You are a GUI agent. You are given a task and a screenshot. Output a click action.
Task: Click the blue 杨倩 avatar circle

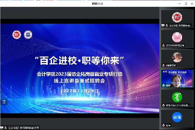click(177, 116)
